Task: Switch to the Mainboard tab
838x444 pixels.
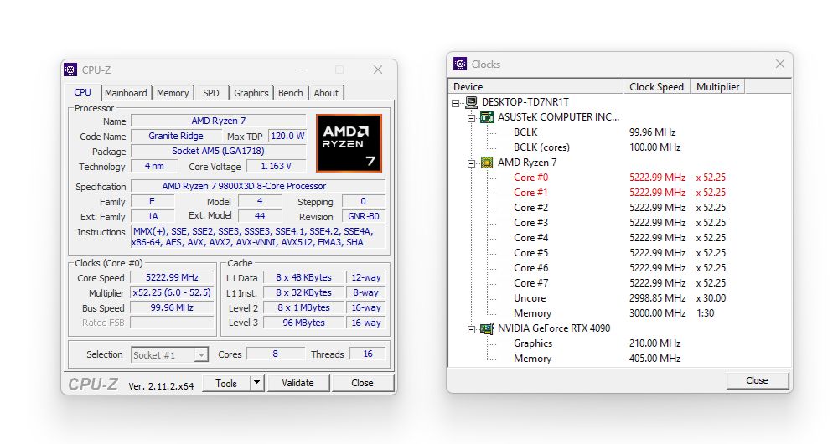Action: tap(126, 93)
